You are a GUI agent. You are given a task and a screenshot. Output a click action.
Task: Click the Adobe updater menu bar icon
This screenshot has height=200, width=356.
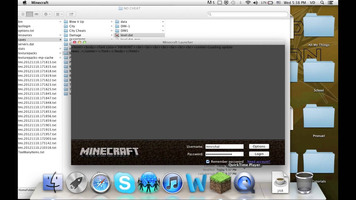[x=211, y=2]
